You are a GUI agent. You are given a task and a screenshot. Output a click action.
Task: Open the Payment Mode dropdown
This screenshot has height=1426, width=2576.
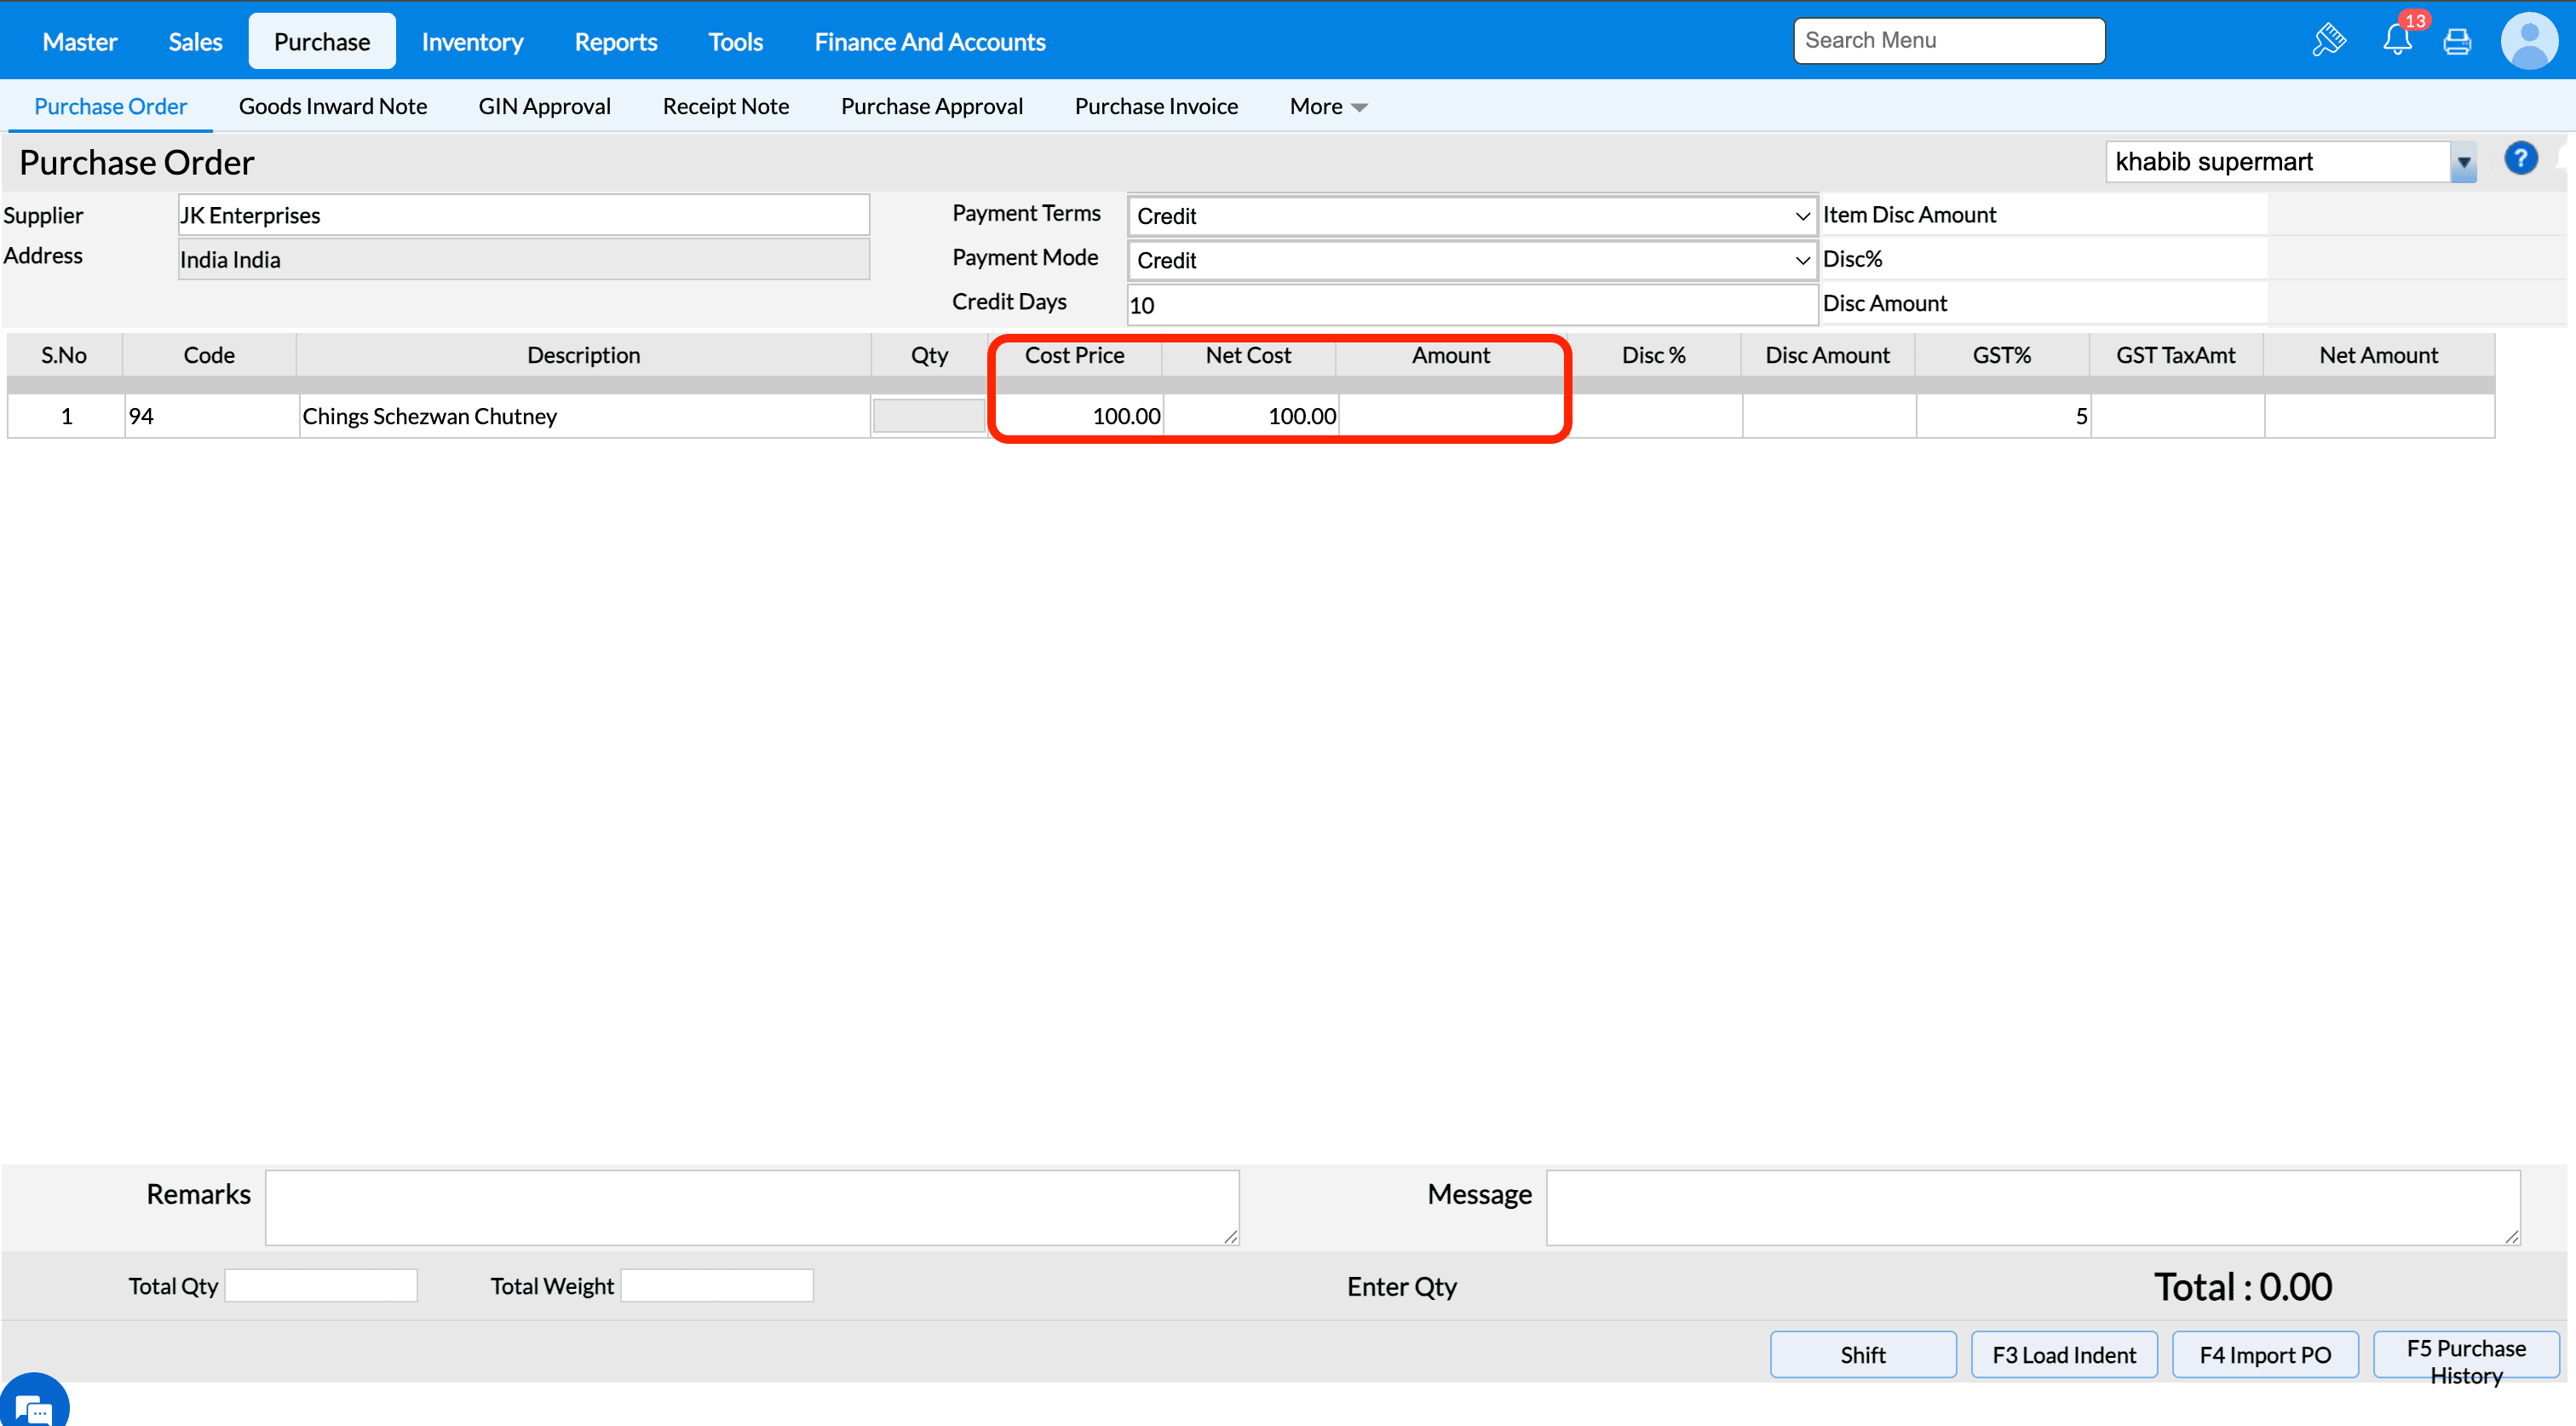coord(1472,260)
